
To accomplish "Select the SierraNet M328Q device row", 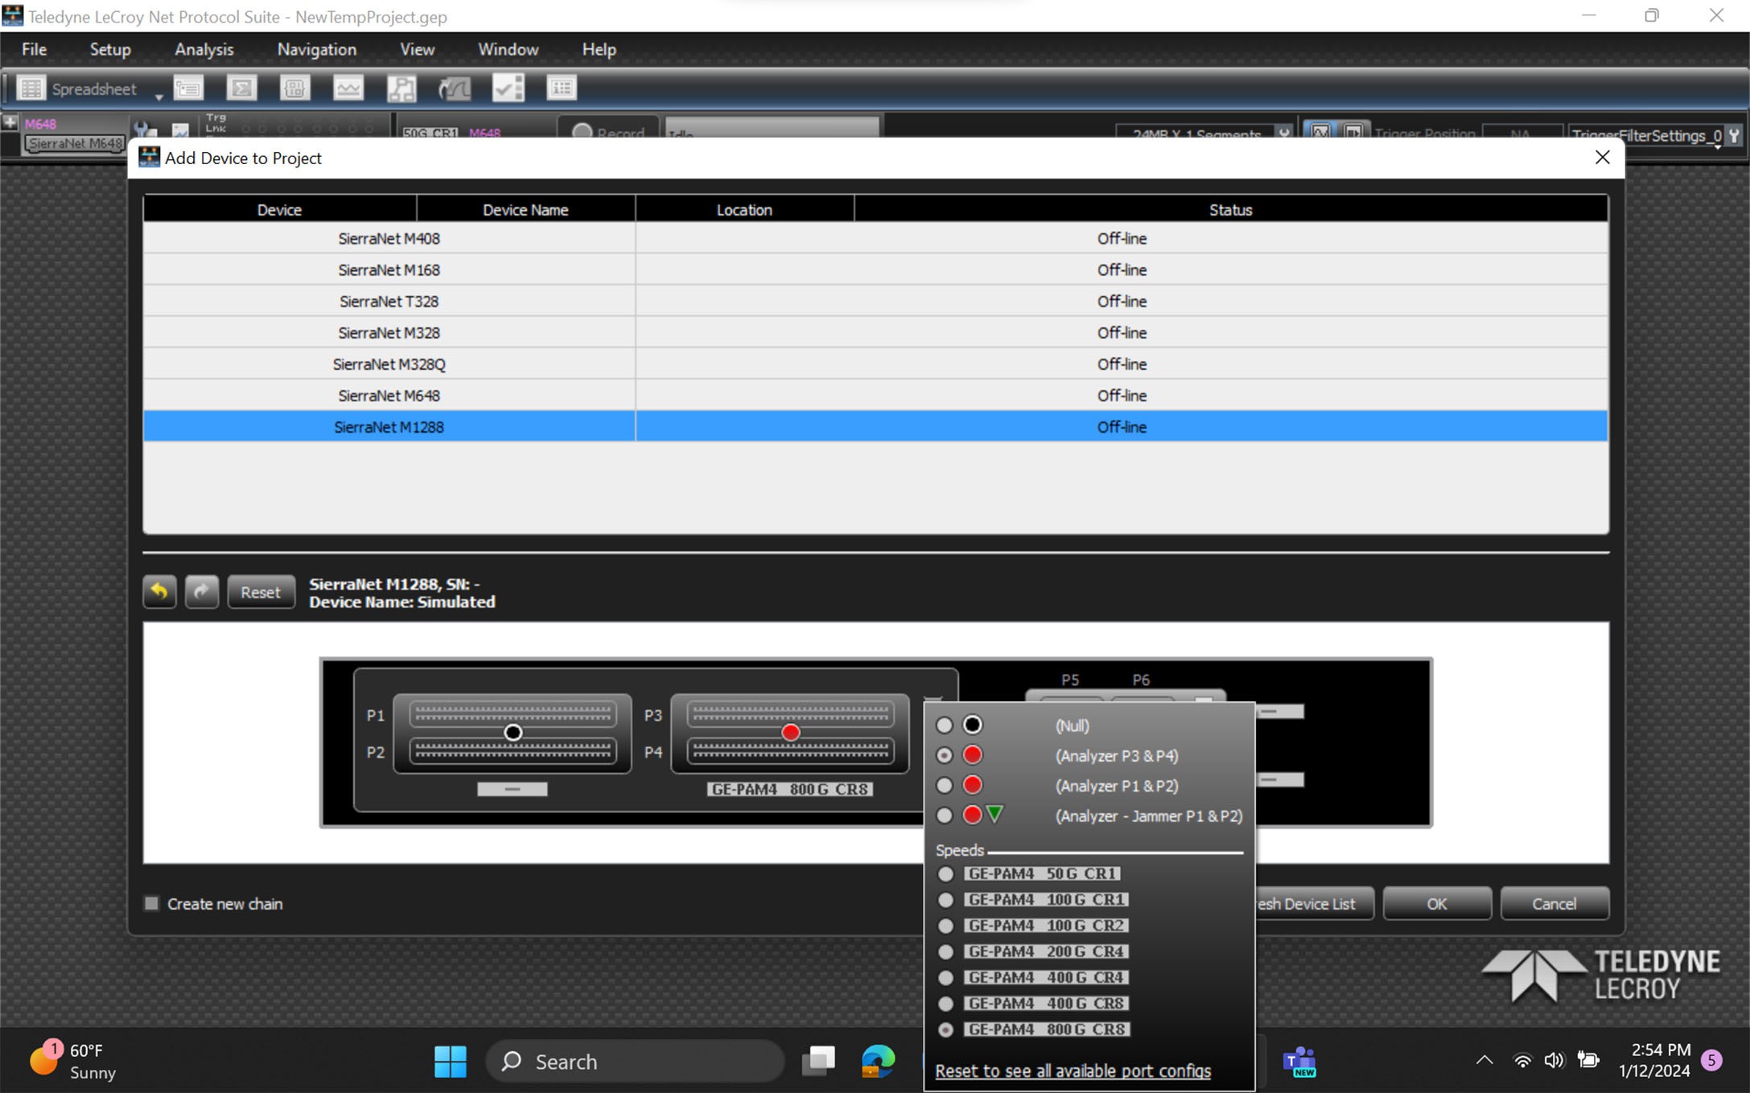I will click(x=875, y=364).
